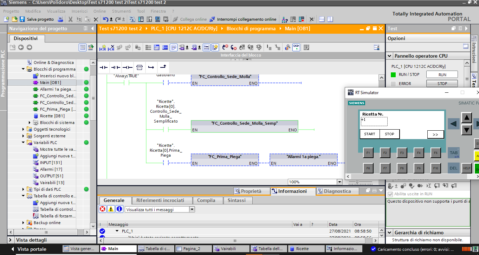
Task: Toggle favorites display star icon
Action: tap(215, 47)
